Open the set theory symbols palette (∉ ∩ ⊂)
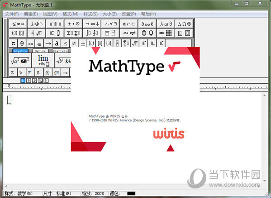 click(x=129, y=24)
